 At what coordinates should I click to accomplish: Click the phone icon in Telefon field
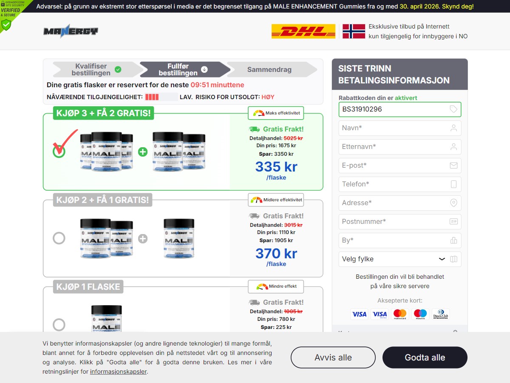pos(453,184)
